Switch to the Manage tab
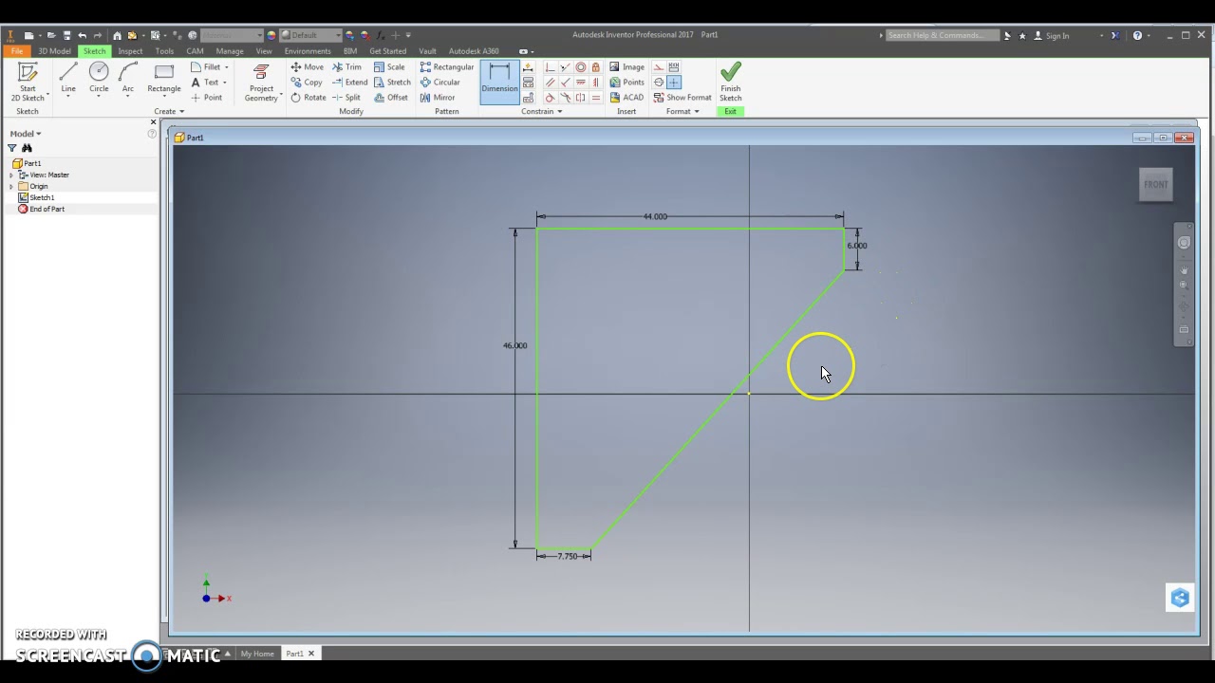This screenshot has width=1215, height=683. tap(229, 51)
